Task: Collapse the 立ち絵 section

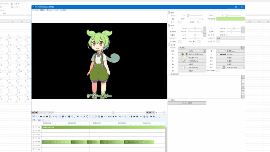Action: point(169,45)
